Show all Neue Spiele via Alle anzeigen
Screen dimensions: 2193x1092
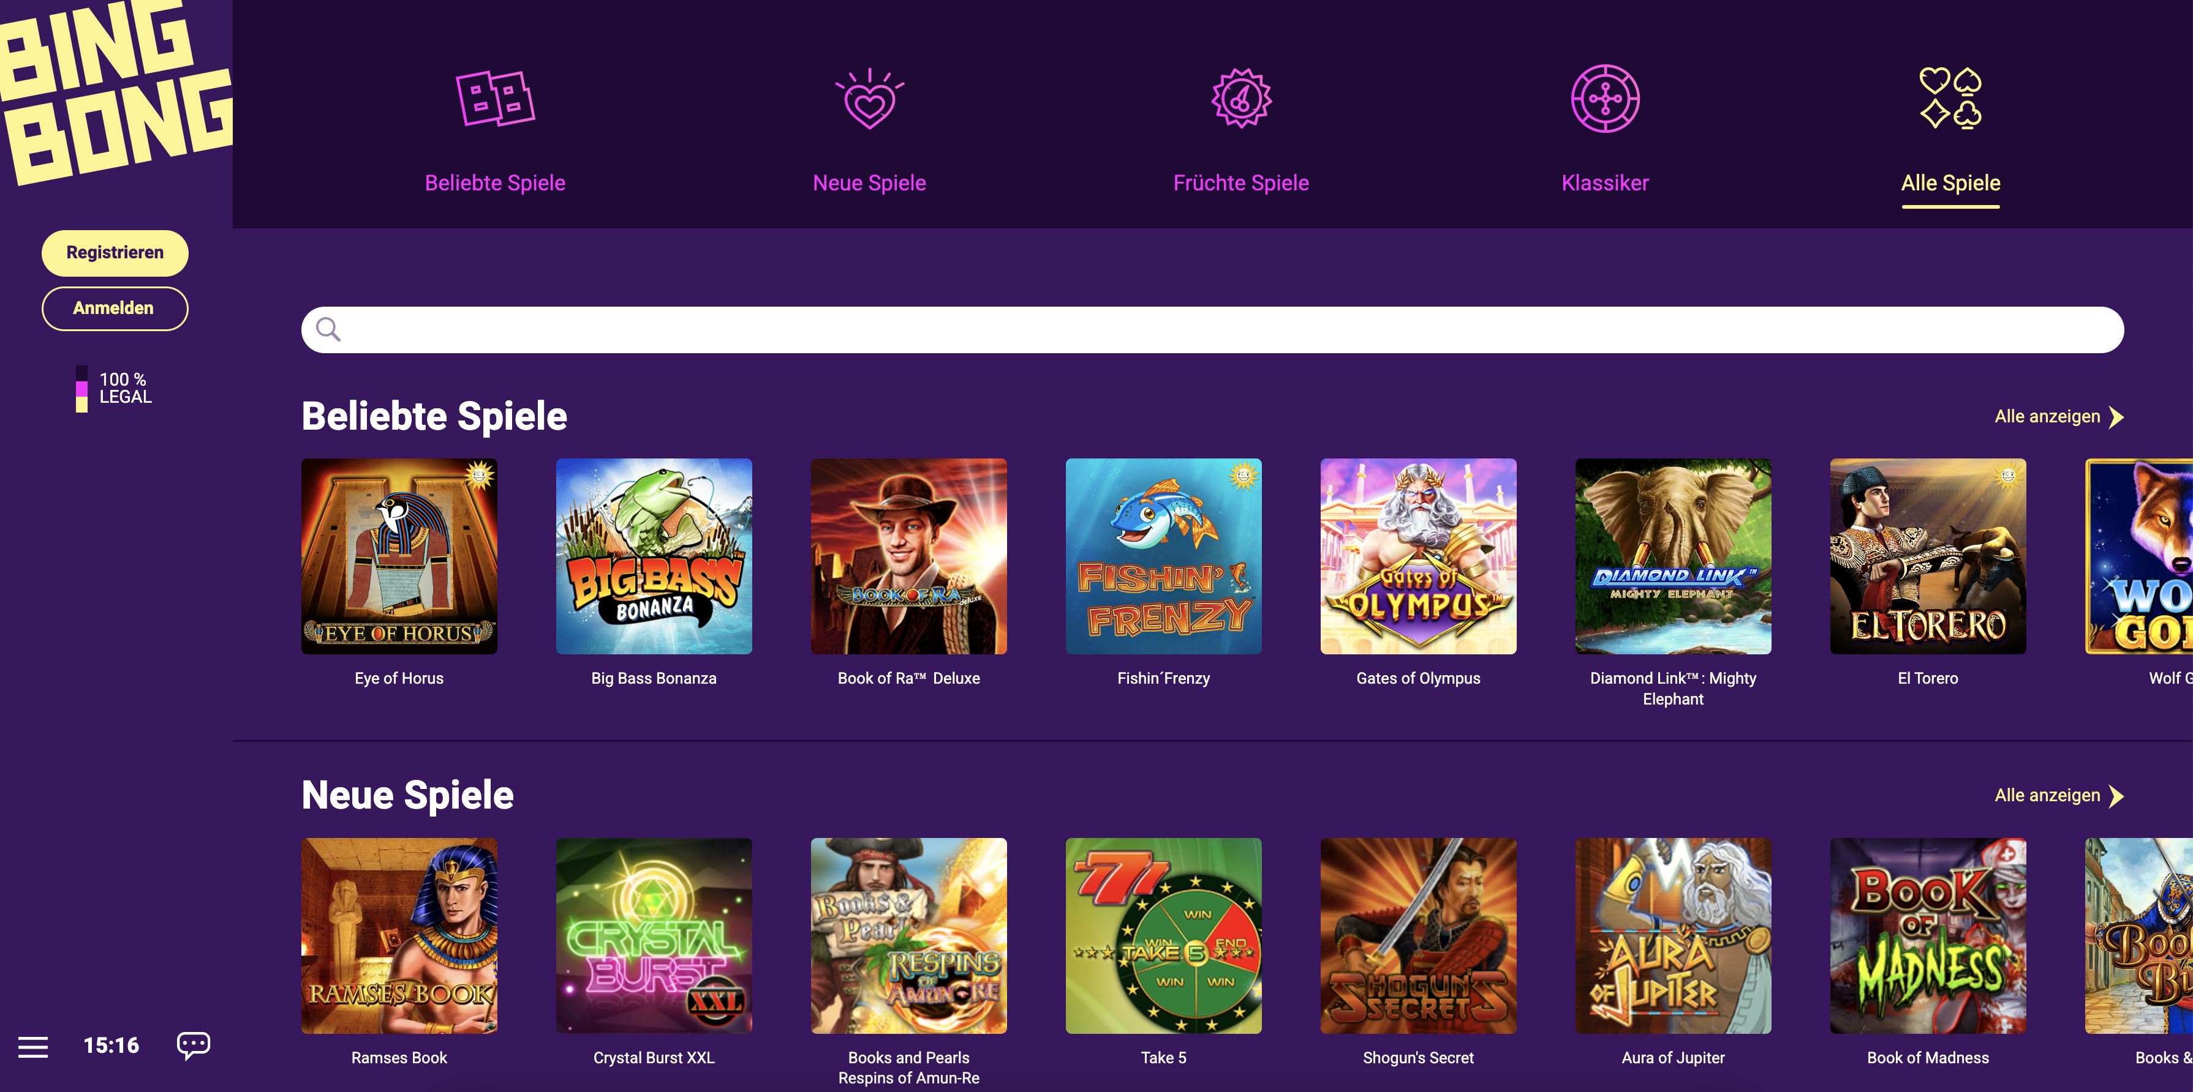click(x=2047, y=795)
